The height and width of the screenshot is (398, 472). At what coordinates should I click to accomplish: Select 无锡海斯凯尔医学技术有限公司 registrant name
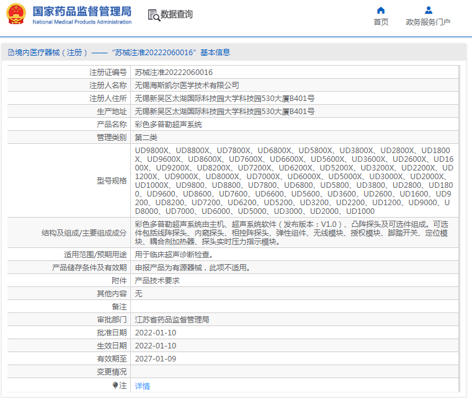tap(187, 85)
